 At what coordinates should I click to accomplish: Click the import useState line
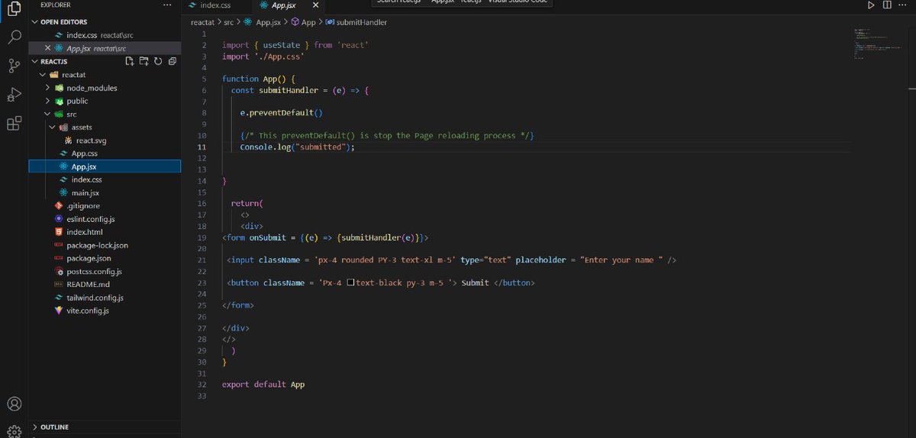coord(295,45)
